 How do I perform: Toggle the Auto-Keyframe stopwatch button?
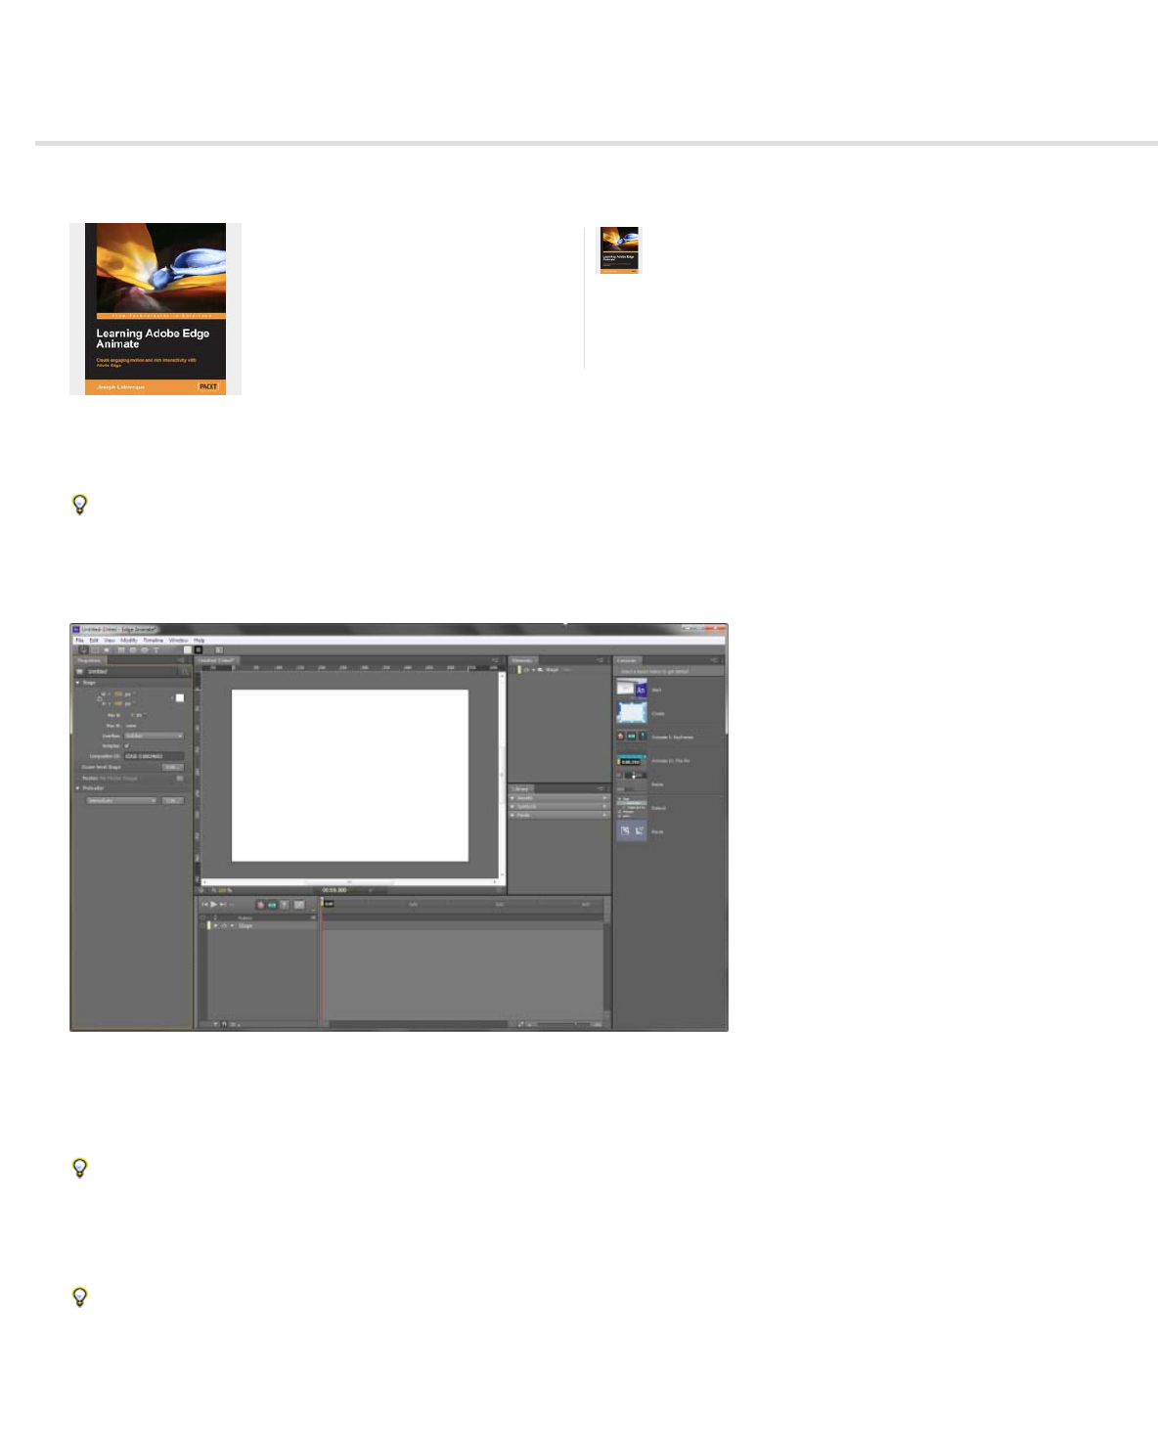click(260, 905)
